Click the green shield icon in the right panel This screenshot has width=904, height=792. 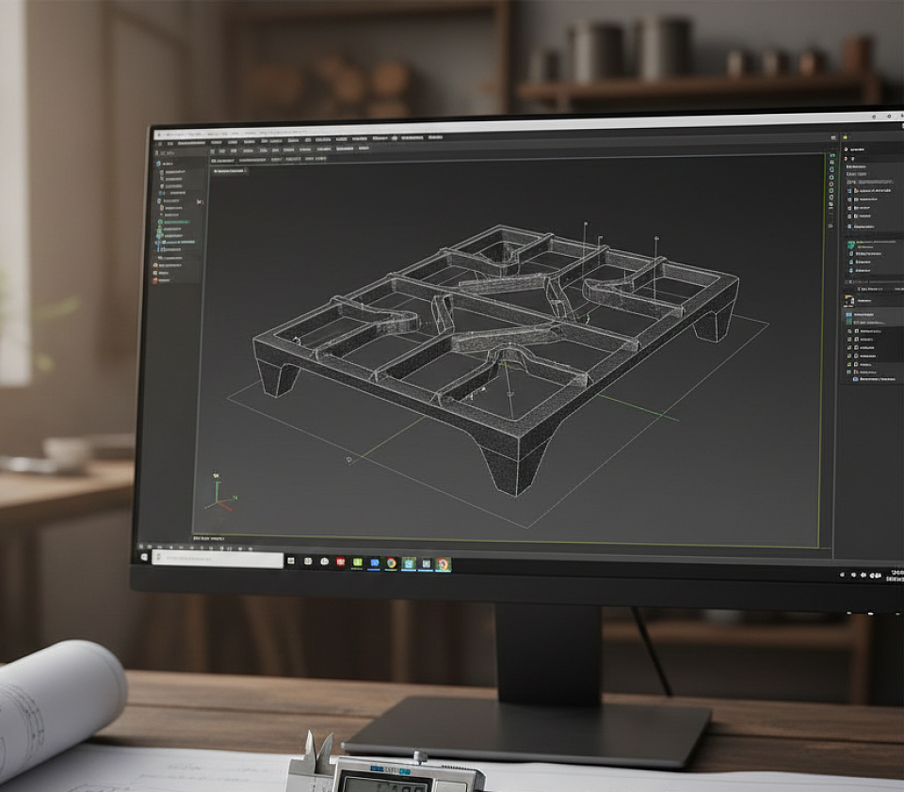click(x=849, y=244)
